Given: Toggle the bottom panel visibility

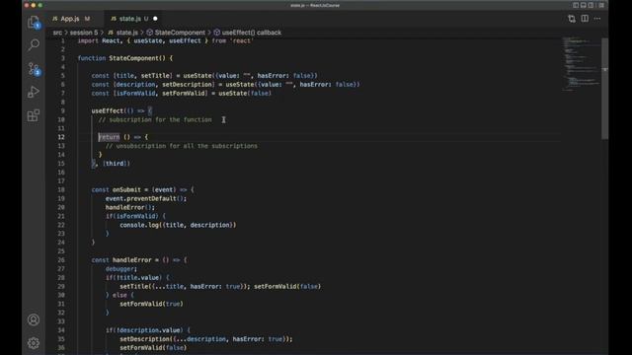Looking at the screenshot, I should point(584,5).
